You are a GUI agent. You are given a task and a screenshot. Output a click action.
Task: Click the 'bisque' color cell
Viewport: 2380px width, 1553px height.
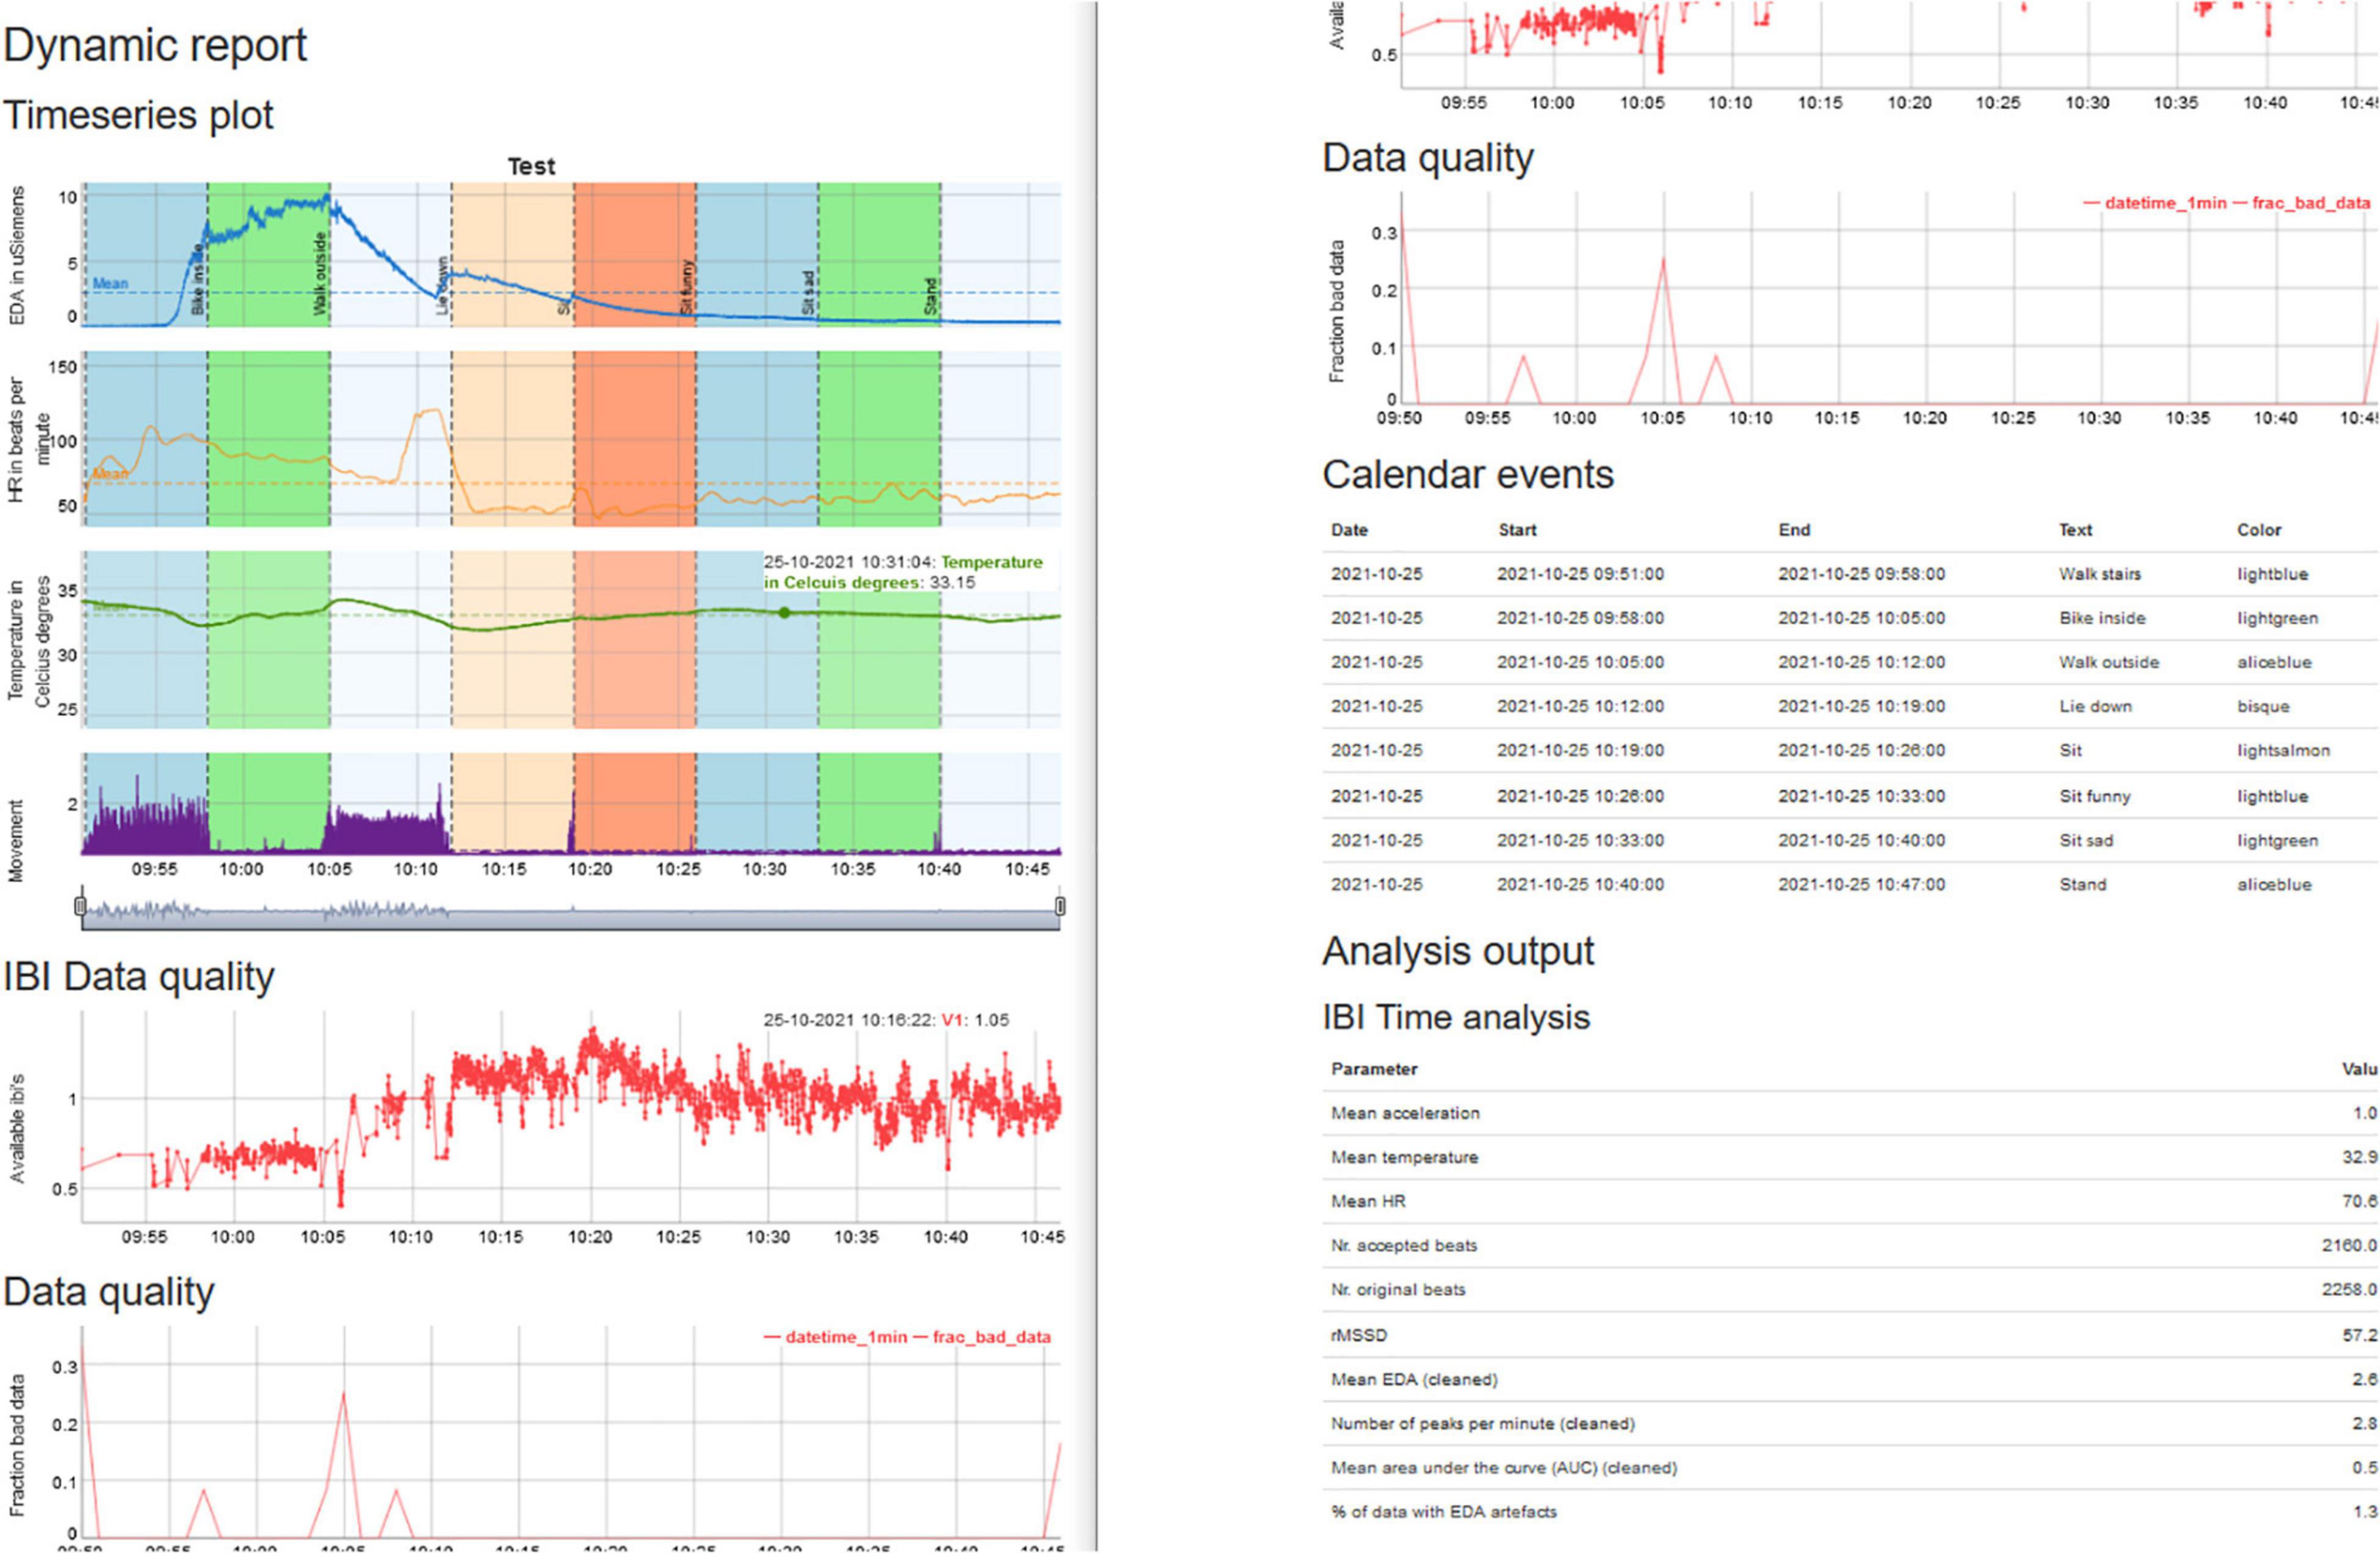(2262, 705)
